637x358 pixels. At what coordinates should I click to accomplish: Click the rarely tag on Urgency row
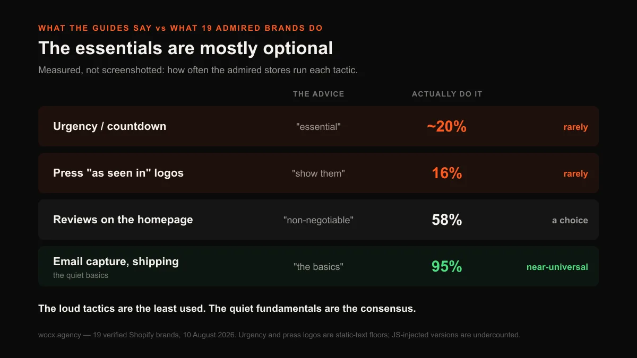pos(575,127)
